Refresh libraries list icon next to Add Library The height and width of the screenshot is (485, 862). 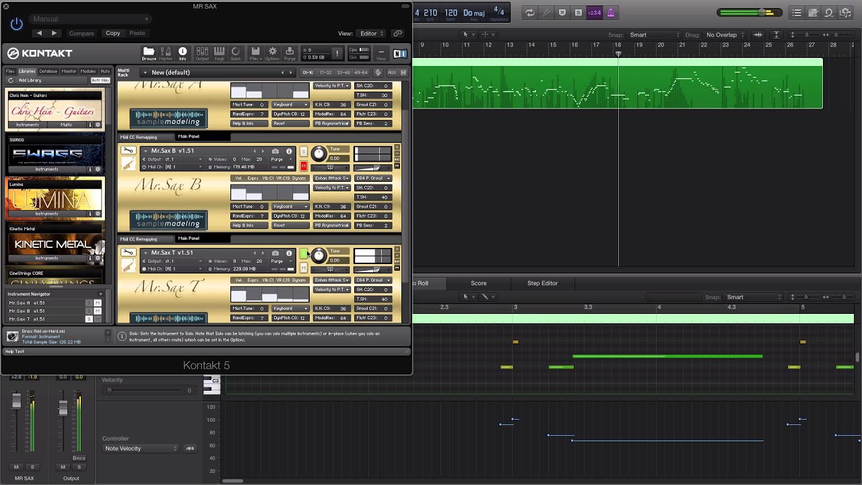click(x=11, y=80)
